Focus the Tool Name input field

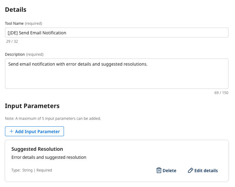(116, 33)
